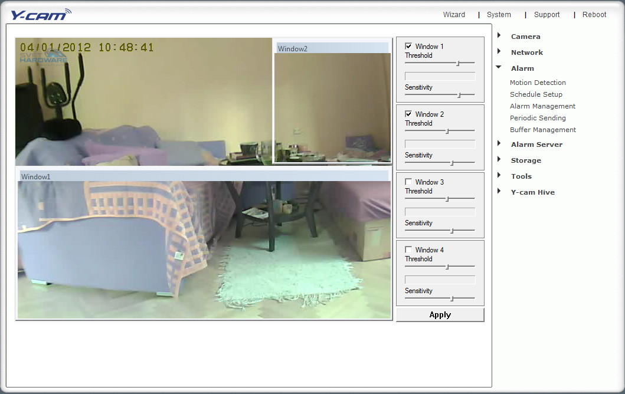Enable the Window 3 checkbox
Viewport: 625px width, 394px height.
click(408, 182)
